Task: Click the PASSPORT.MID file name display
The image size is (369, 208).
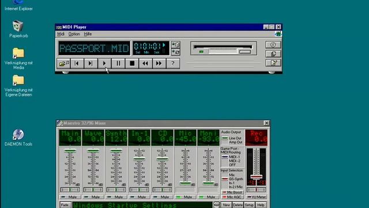Action: coord(94,49)
